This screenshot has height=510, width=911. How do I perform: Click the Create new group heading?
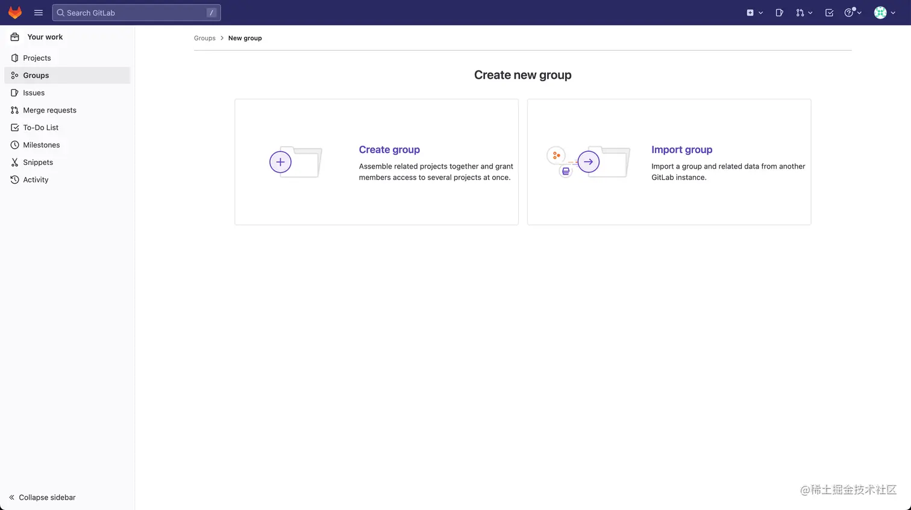coord(523,75)
